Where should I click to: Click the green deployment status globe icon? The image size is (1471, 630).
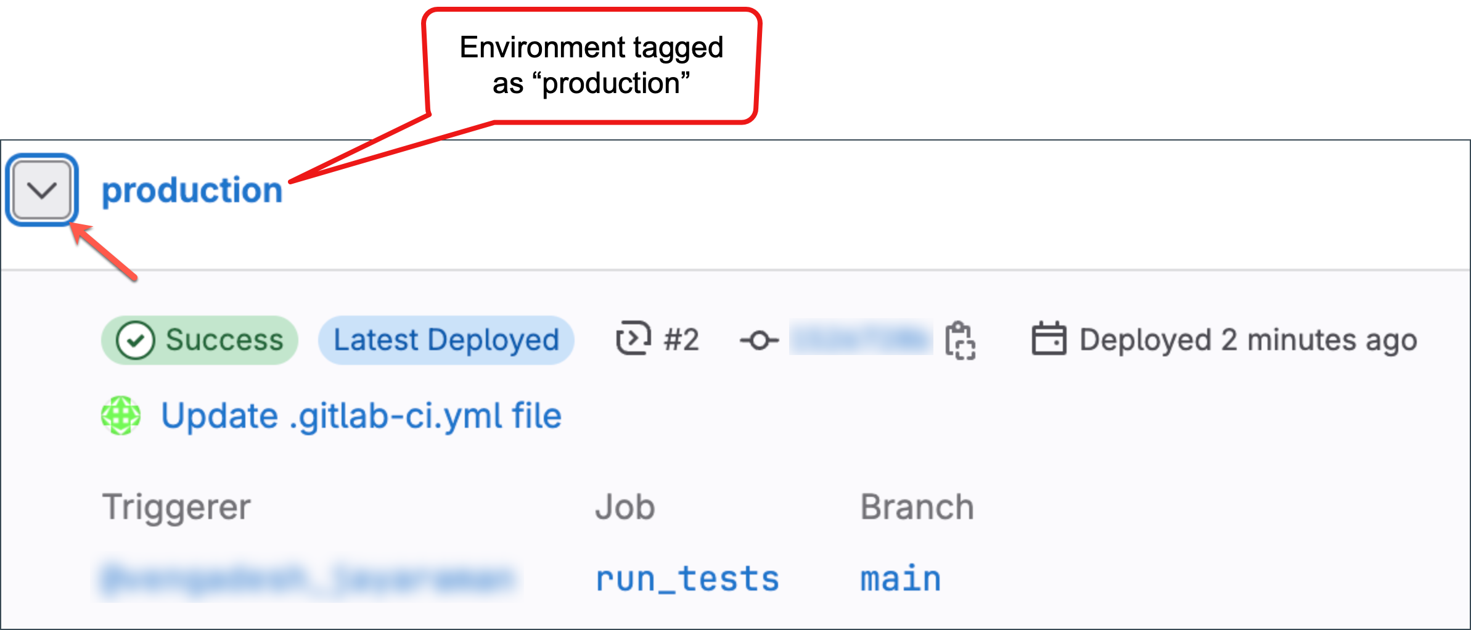[x=121, y=415]
